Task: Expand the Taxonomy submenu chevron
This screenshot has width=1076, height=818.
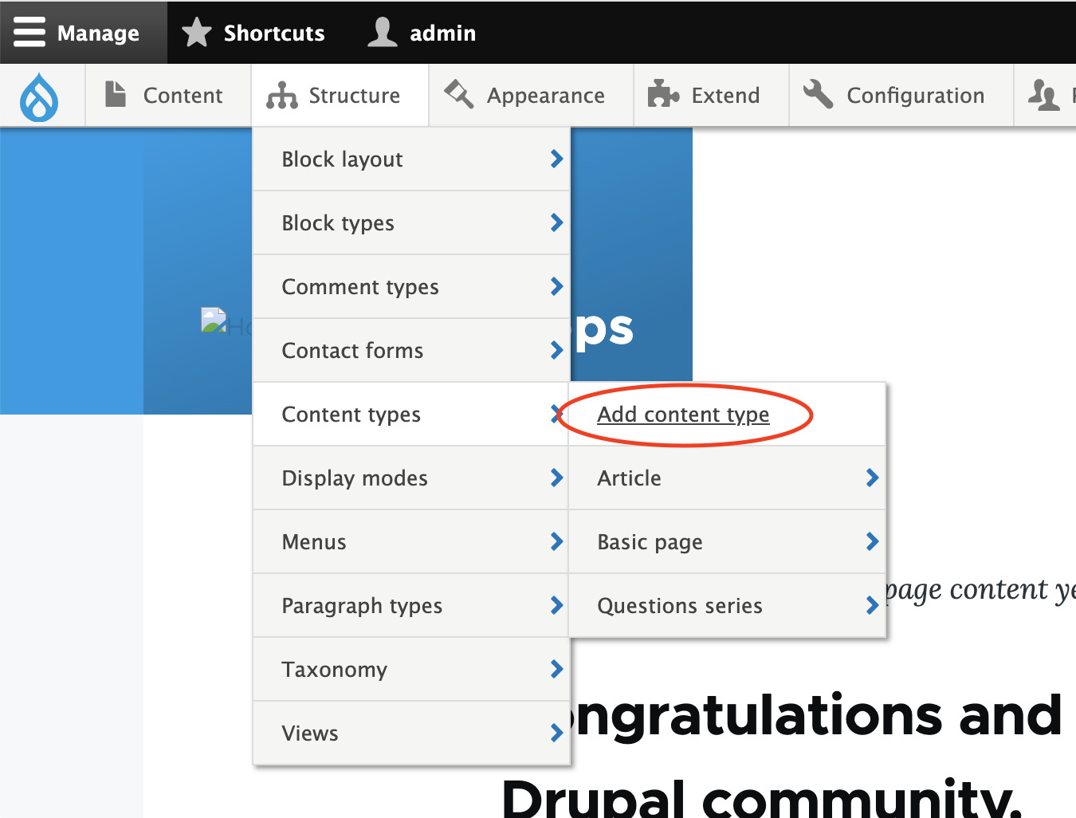Action: [x=556, y=669]
